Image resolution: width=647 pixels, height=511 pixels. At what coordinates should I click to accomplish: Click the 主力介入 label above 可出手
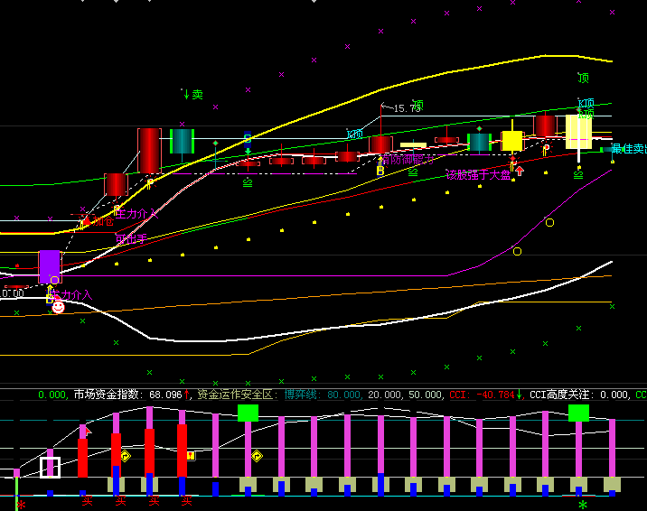[136, 214]
